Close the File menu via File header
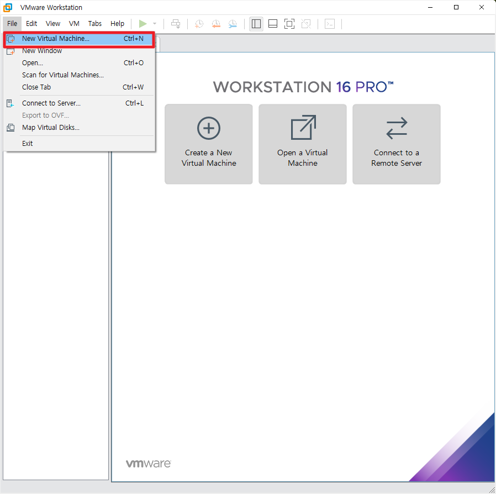This screenshot has width=496, height=494. point(12,24)
